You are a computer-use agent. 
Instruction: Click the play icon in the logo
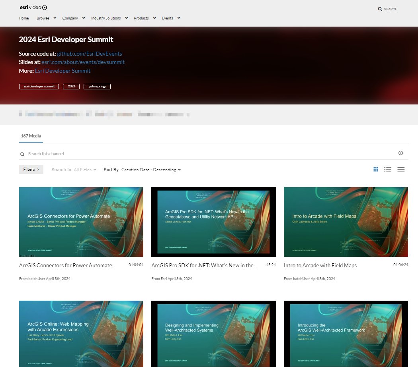[x=44, y=7]
